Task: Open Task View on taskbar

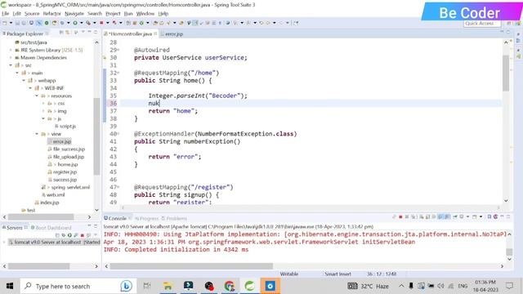Action: (x=147, y=286)
